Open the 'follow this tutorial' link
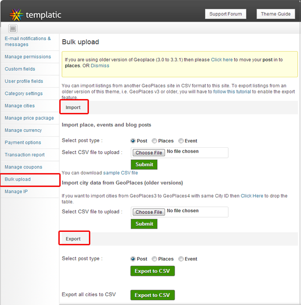This screenshot has height=305, width=301. point(232,92)
